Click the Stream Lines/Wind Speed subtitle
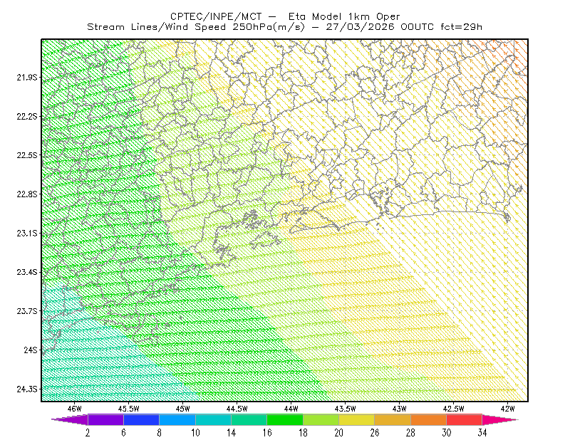This screenshot has height=440, width=570. [x=160, y=27]
